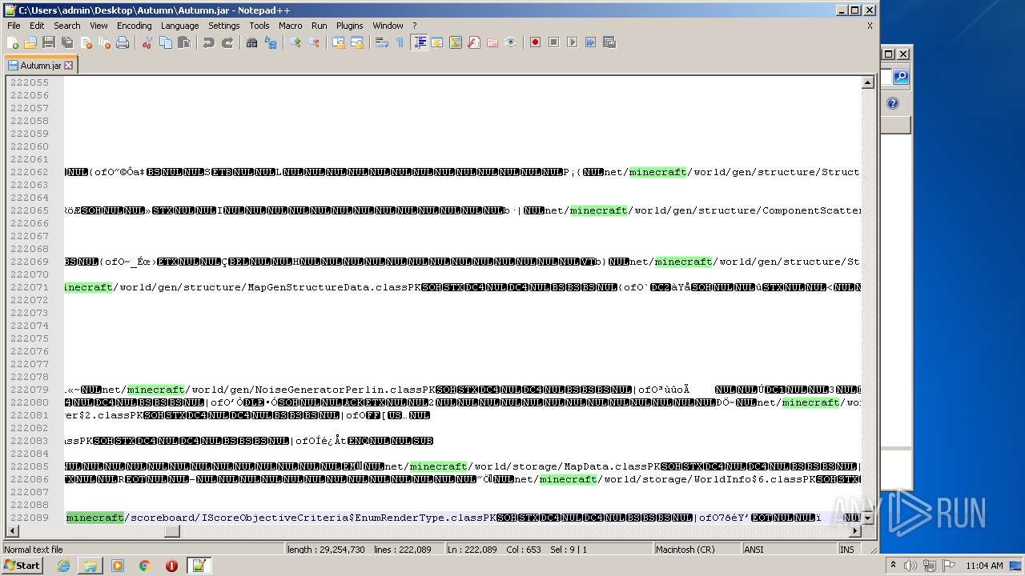Click the search icon in background window
The image size is (1025, 576).
(901, 77)
